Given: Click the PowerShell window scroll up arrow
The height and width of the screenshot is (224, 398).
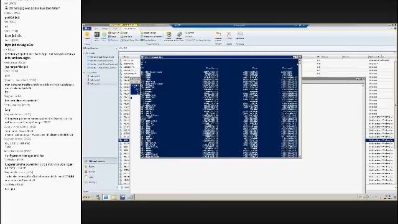Looking at the screenshot, I should click(300, 61).
